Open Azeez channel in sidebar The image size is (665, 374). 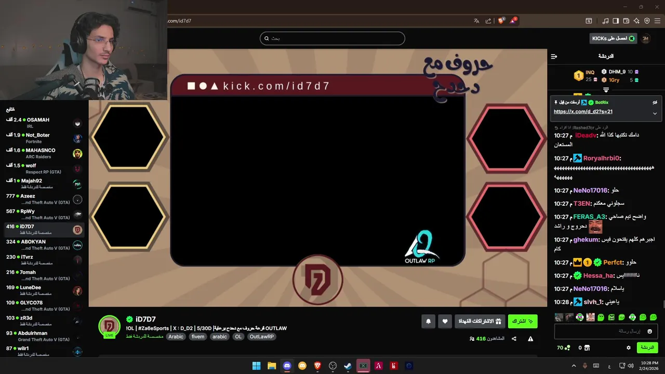click(x=44, y=199)
